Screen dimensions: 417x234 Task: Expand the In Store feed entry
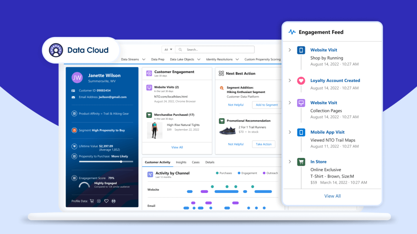[290, 162]
